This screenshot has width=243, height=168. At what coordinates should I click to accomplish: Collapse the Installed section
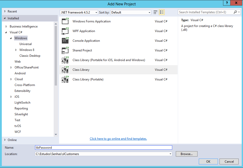tap(5, 18)
